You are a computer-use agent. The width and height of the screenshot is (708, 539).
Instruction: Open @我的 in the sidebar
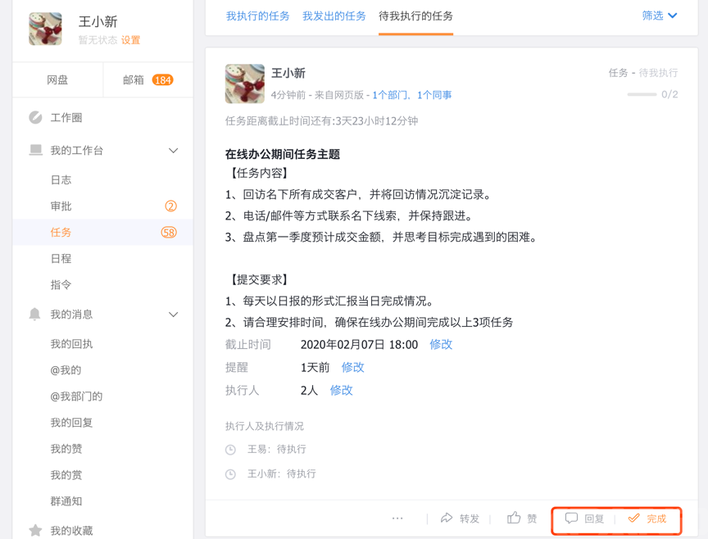coord(66,370)
